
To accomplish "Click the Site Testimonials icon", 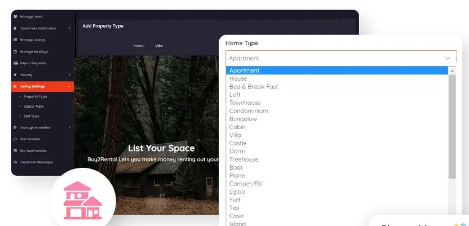I will (15, 150).
